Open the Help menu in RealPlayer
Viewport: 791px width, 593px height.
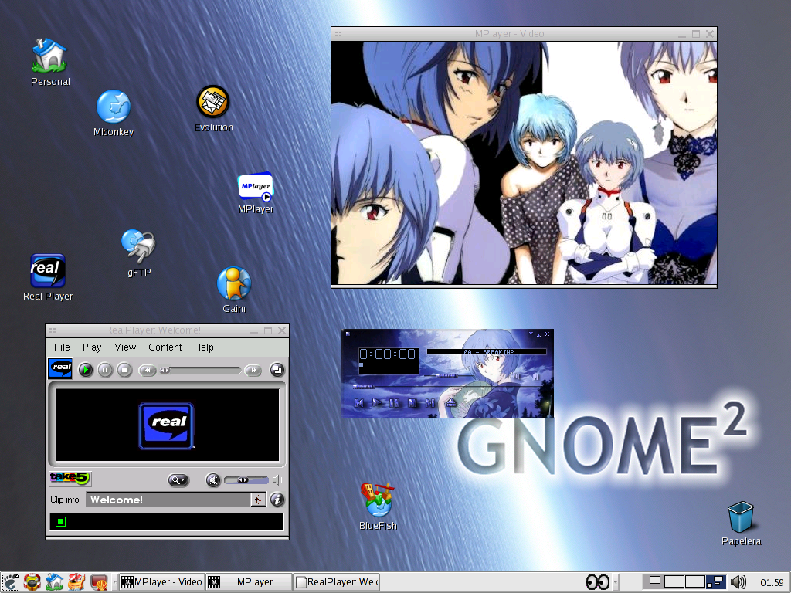coord(204,347)
